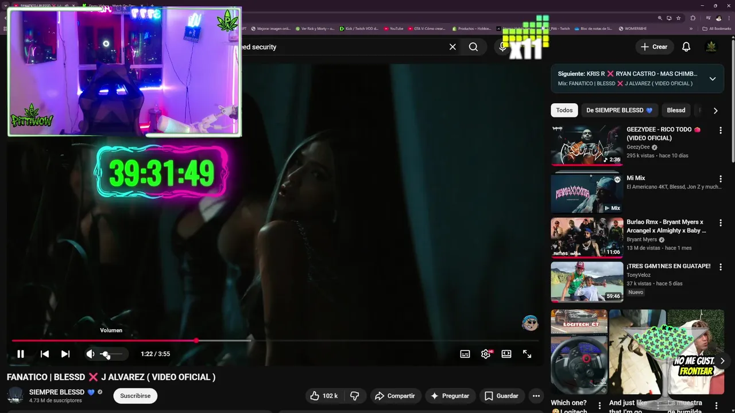The height and width of the screenshot is (413, 735).
Task: Open All Bookmarks folder
Action: click(x=717, y=28)
